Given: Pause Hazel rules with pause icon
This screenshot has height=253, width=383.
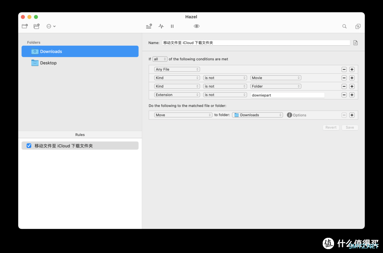Looking at the screenshot, I should (x=172, y=26).
